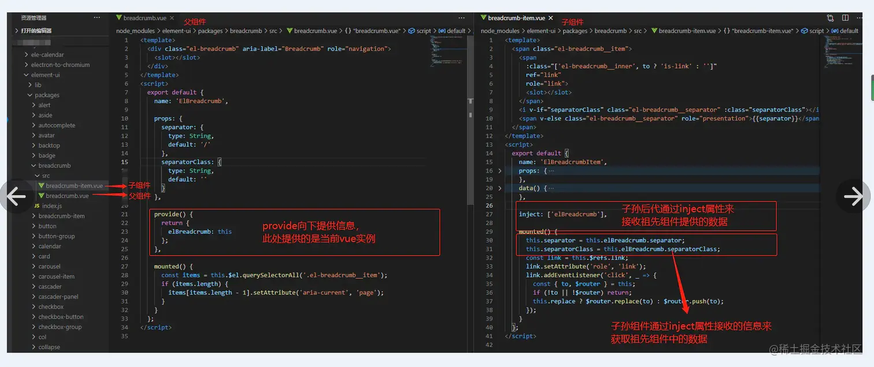
Task: Click the split editor icon in right pane
Action: tap(845, 18)
